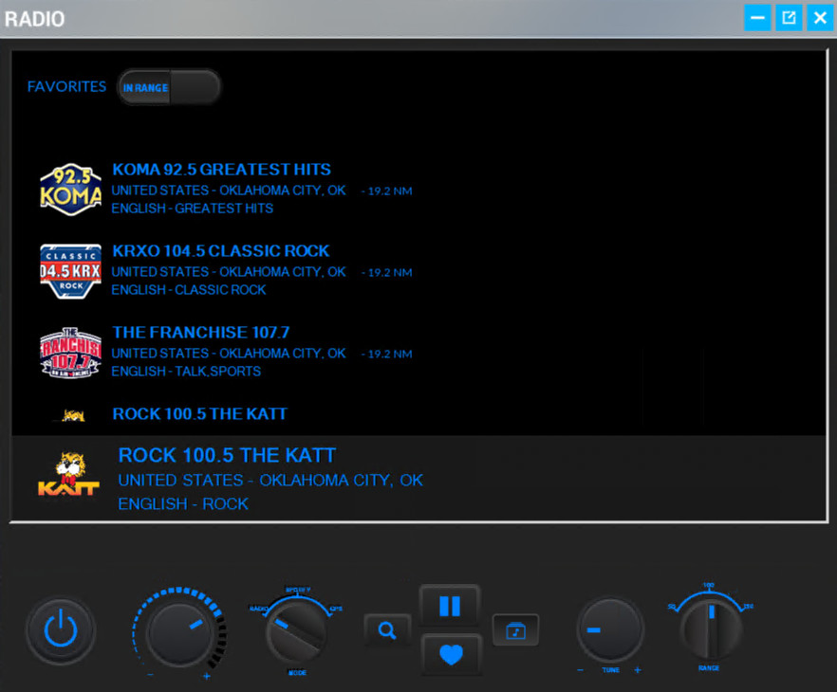
Task: Click the RADIO title bar label
Action: (35, 18)
